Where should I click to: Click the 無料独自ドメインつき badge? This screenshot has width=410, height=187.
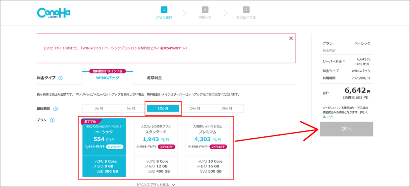[108, 71]
